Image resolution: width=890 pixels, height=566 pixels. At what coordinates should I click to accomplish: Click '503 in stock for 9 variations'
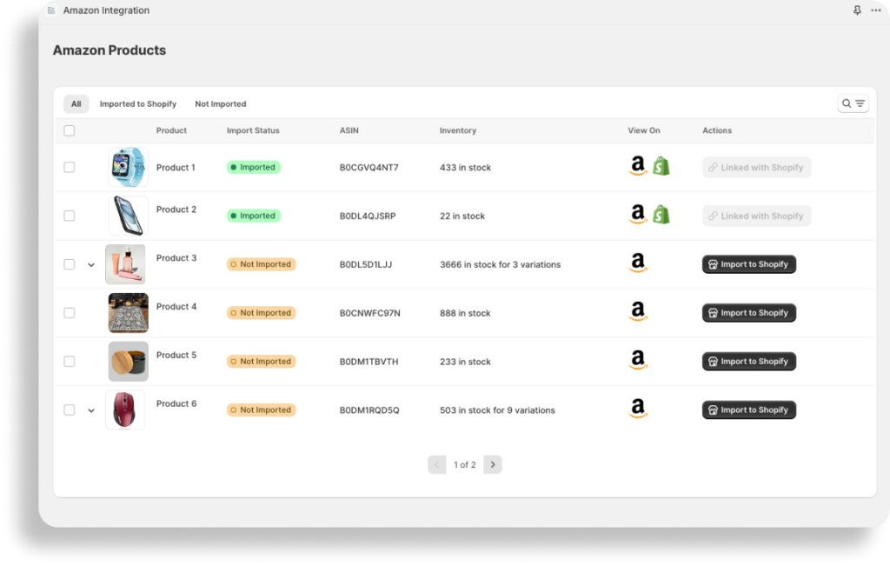pyautogui.click(x=497, y=410)
